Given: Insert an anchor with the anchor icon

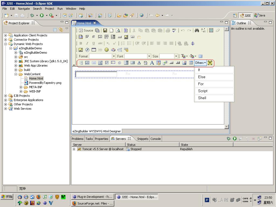Looking at the screenshot, I should (192, 43).
